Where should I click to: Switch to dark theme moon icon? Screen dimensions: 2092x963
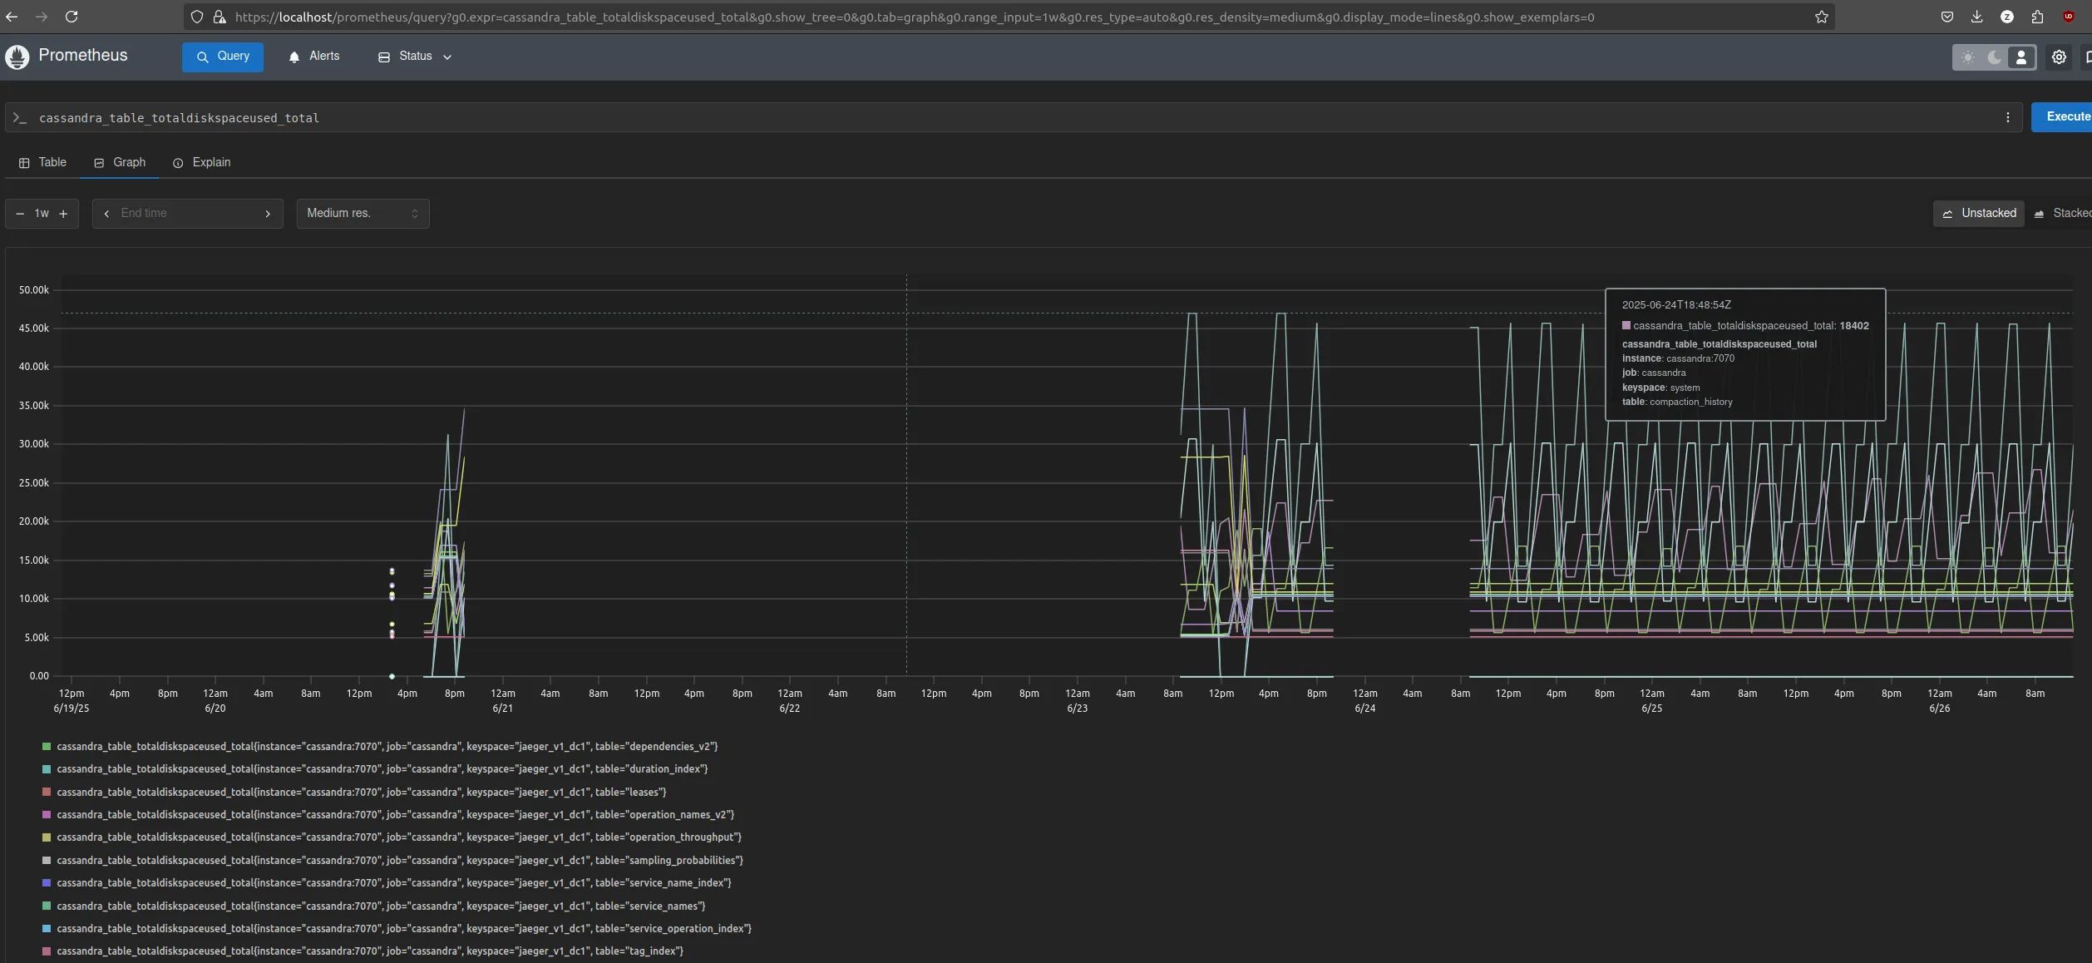pos(1994,57)
